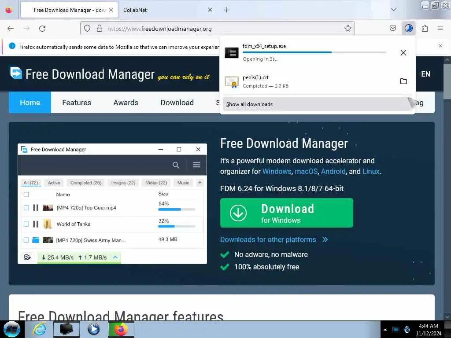Follow the Linux platform link

click(x=371, y=171)
